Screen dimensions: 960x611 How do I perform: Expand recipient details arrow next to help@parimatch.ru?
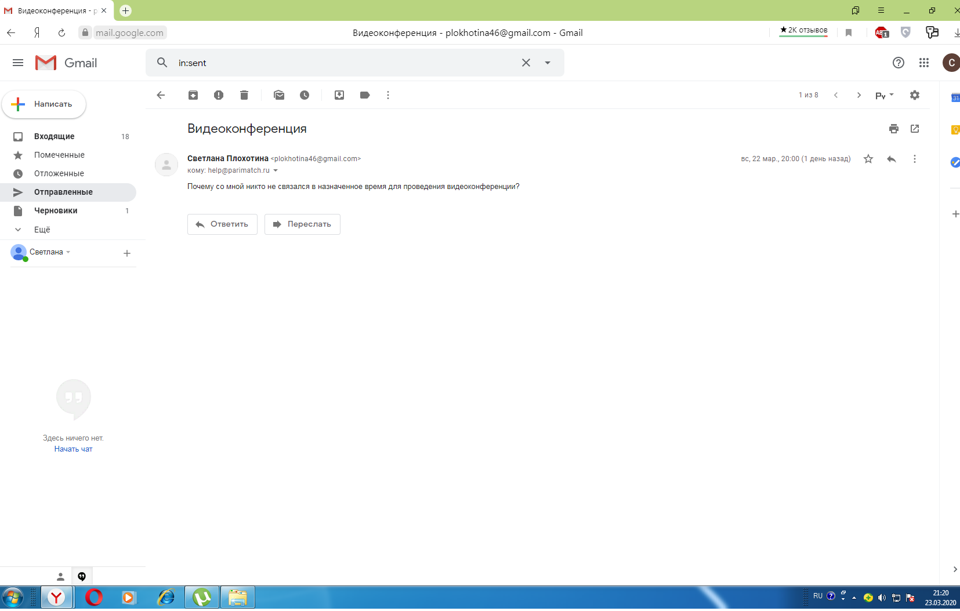tap(276, 170)
